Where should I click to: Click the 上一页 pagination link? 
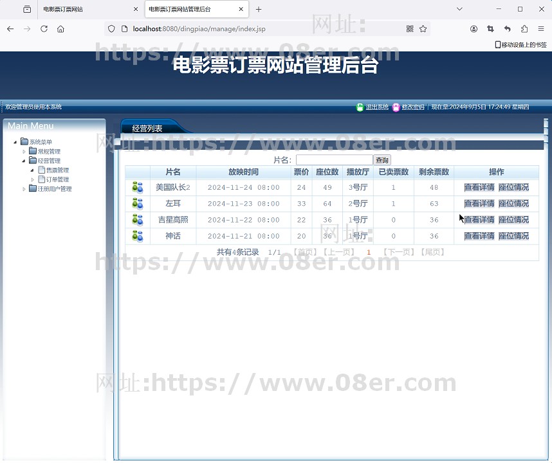click(339, 252)
